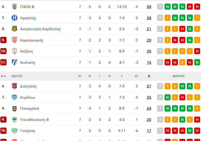The height and width of the screenshot is (141, 201).
Task: Click the Αναγέννηση Καρδίτσας crest icon
Action: coord(15,29)
